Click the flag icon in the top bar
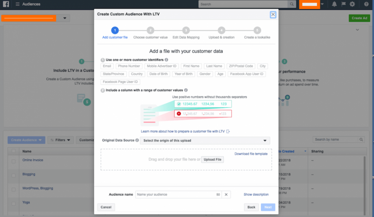Screen dimensions: 374x217 point(343,4)
